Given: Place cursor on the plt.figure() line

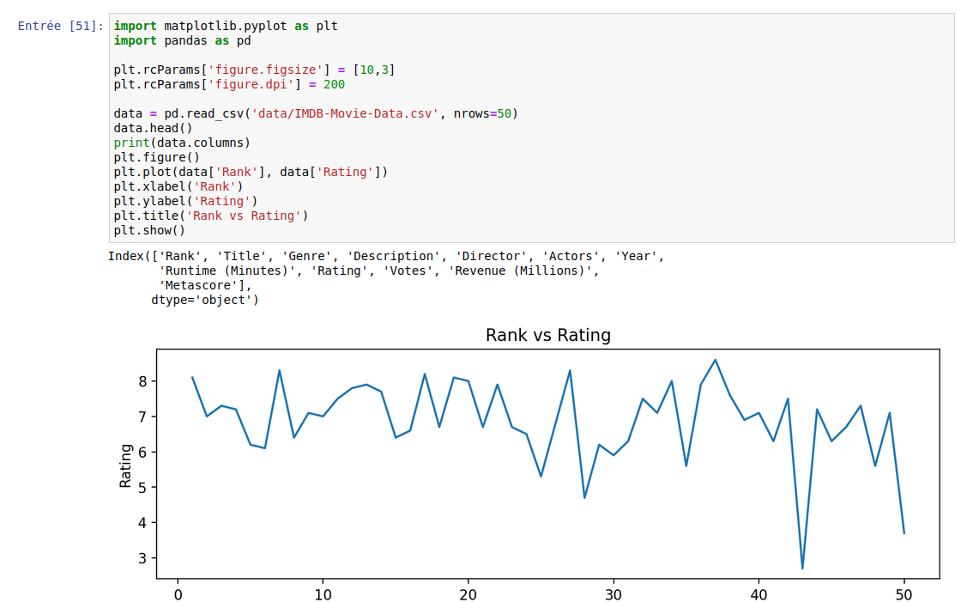Looking at the screenshot, I should pyautogui.click(x=156, y=157).
